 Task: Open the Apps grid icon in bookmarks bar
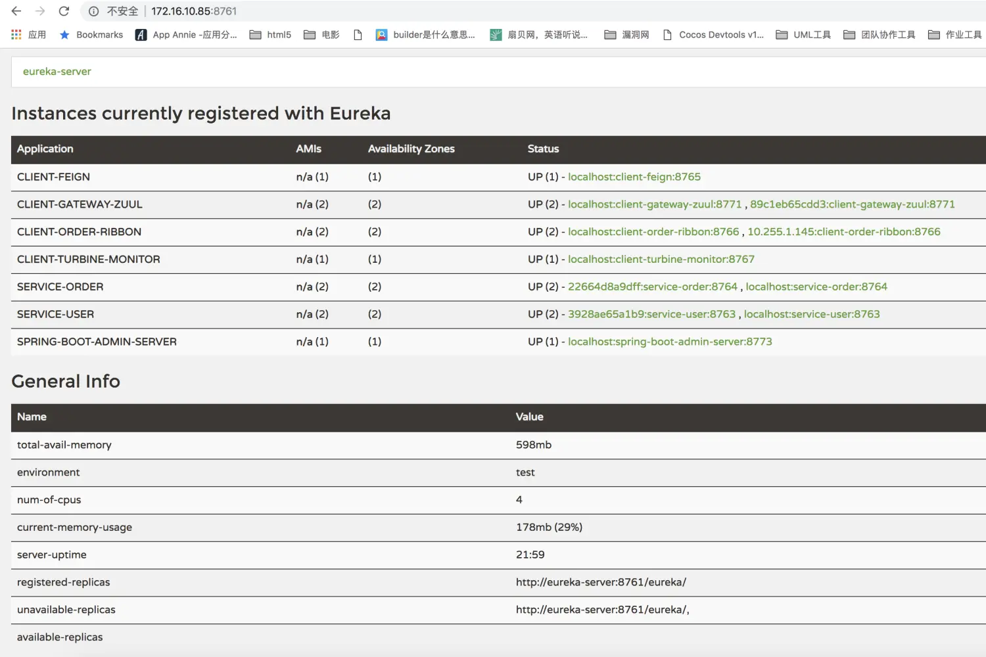16,35
